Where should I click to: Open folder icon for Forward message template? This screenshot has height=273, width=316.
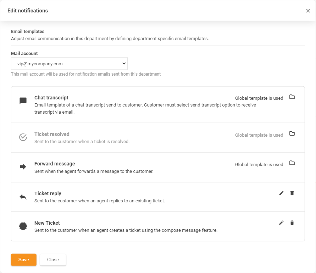(292, 163)
